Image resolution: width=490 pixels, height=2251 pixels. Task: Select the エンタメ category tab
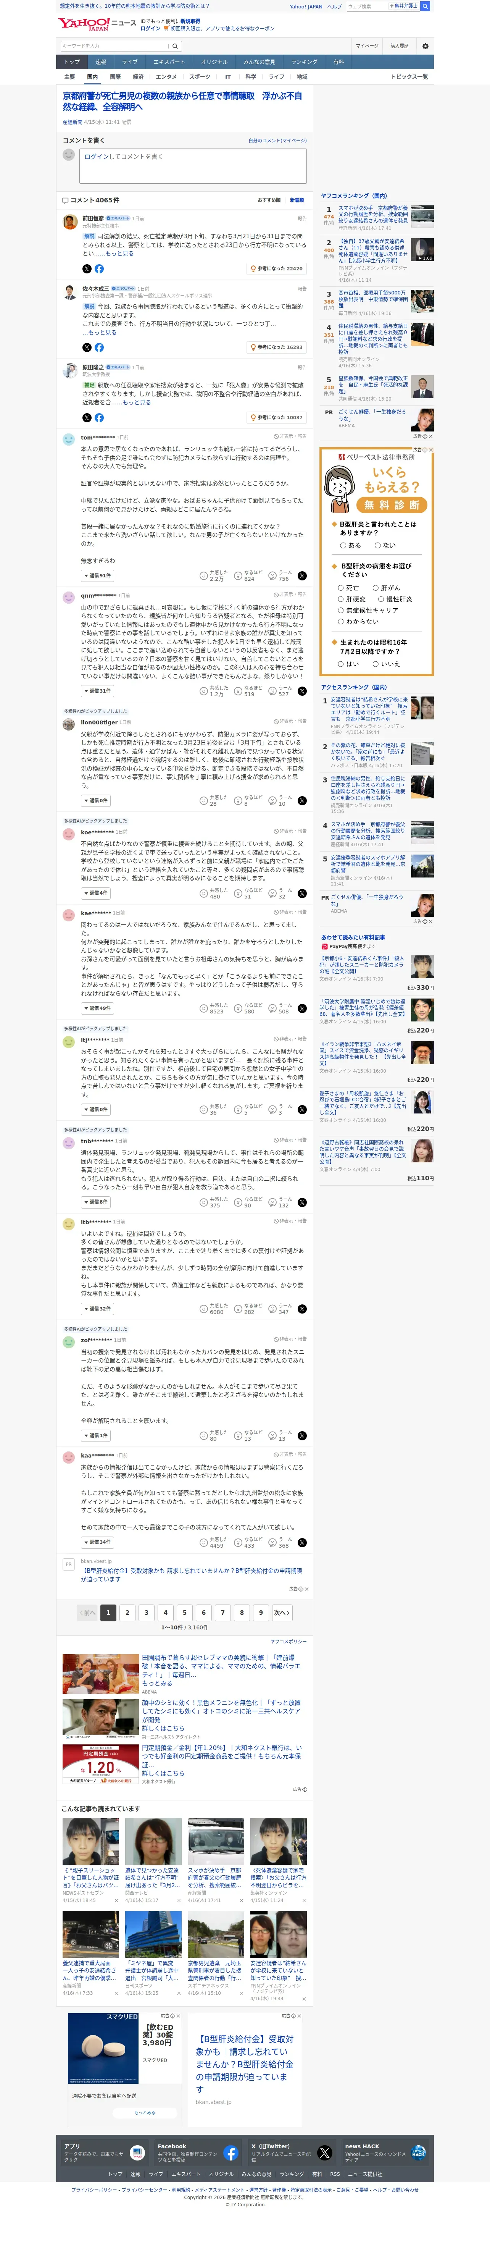[166, 77]
